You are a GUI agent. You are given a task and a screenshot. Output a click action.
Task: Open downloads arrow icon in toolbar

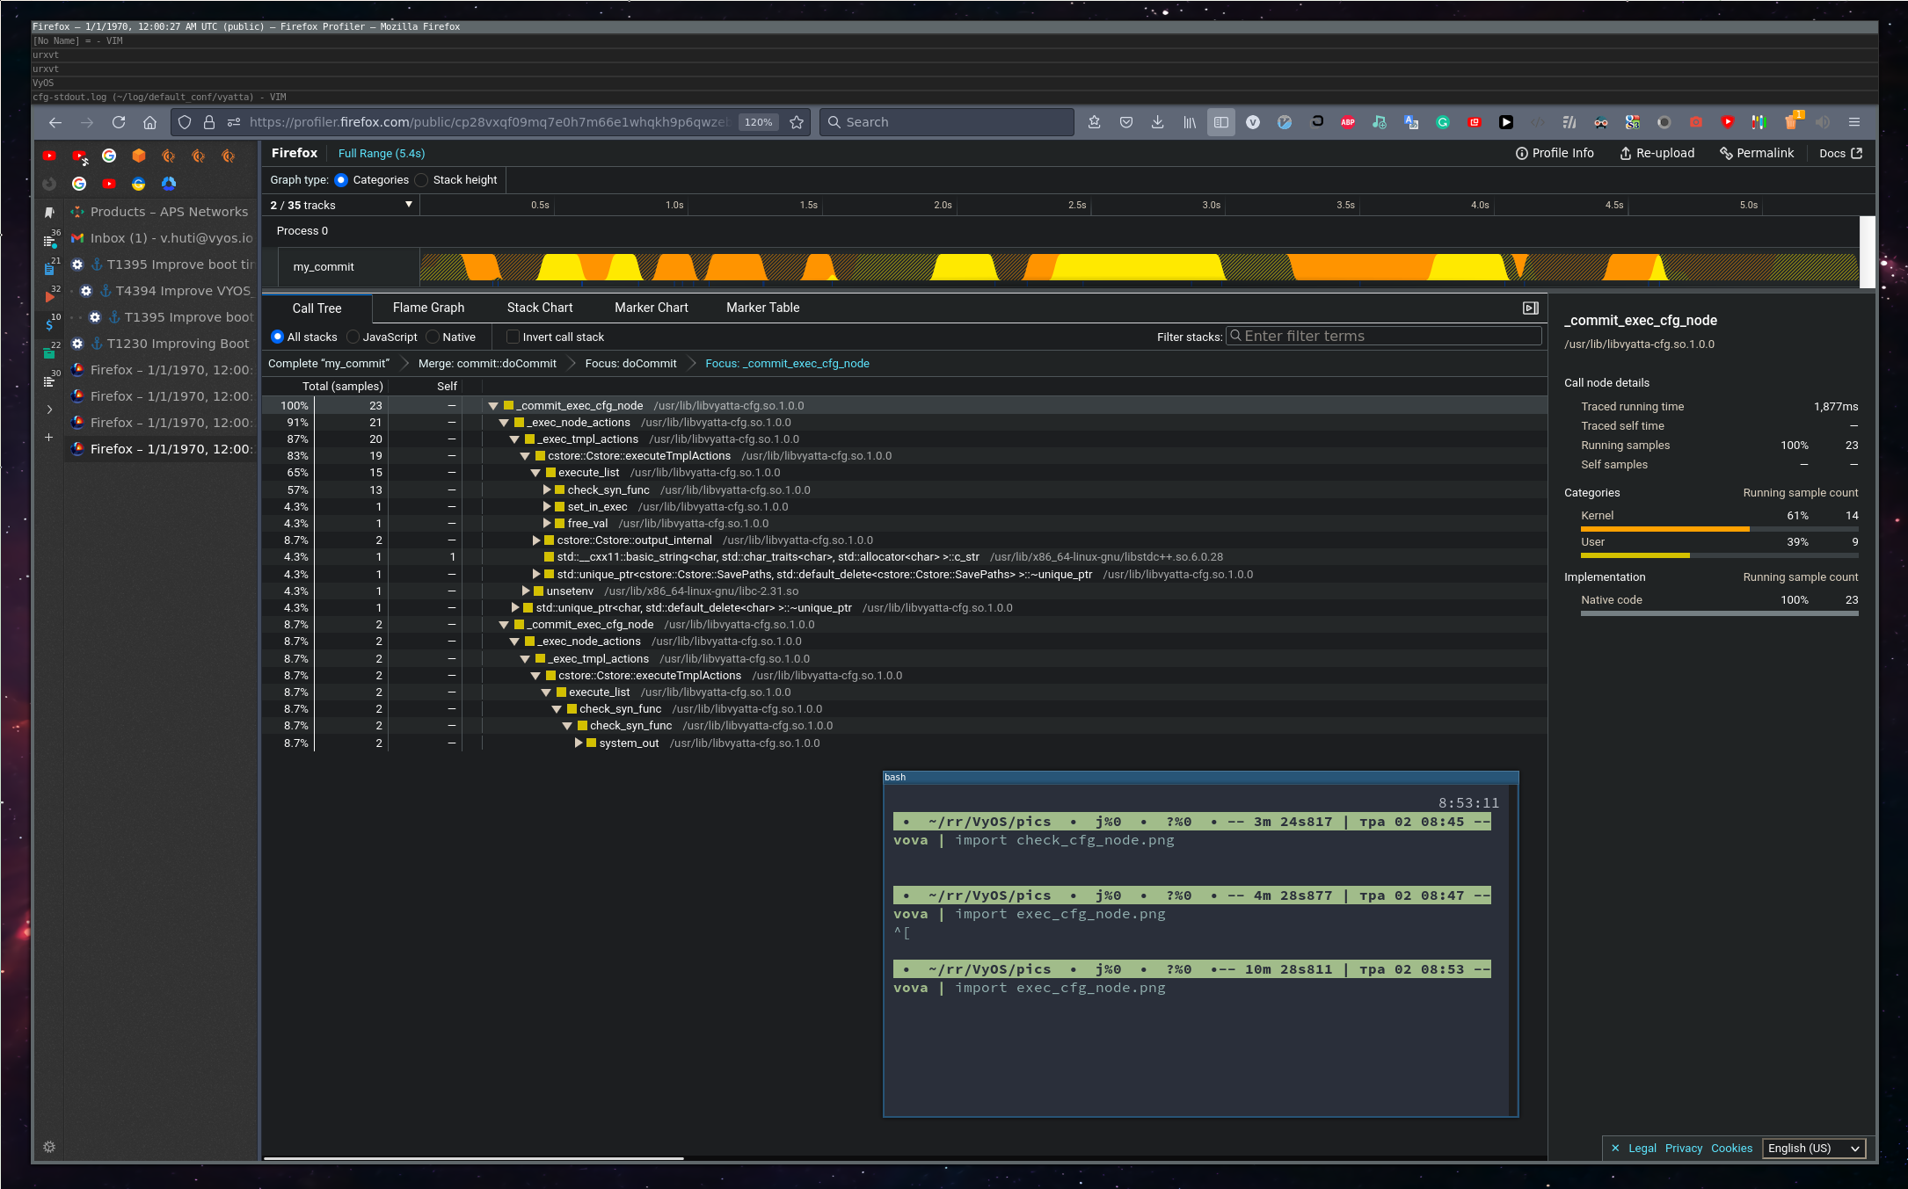point(1157,122)
